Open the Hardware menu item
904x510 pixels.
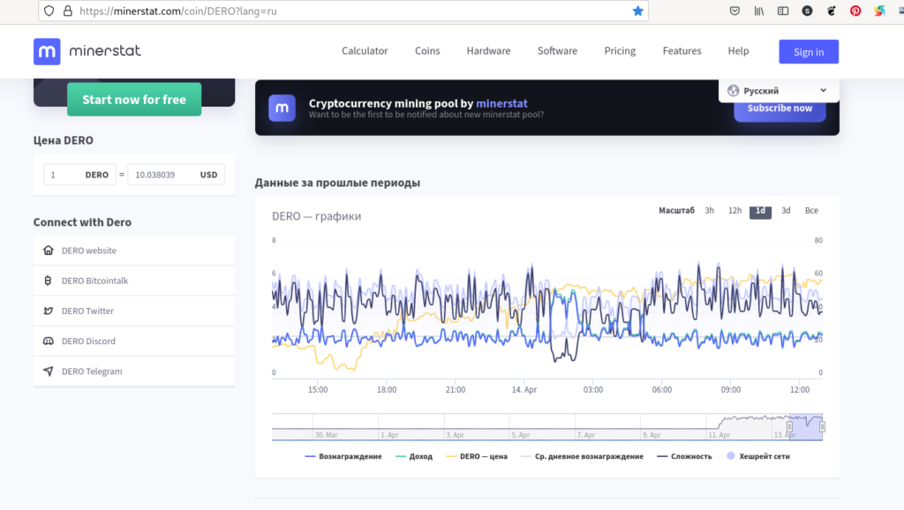point(488,50)
